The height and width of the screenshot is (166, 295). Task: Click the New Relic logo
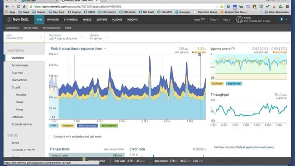[18, 19]
